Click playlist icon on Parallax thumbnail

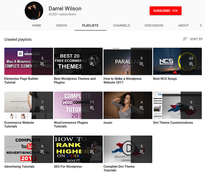pyautogui.click(x=142, y=64)
